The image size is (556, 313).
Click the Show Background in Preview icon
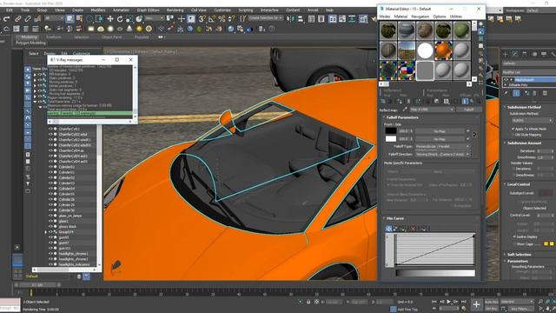click(x=480, y=38)
